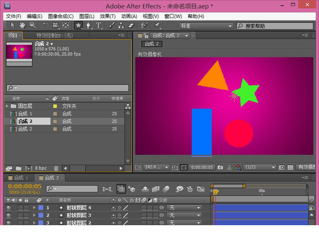This screenshot has height=234, width=319.
Task: Select the Pen tool
Action: [x=88, y=26]
